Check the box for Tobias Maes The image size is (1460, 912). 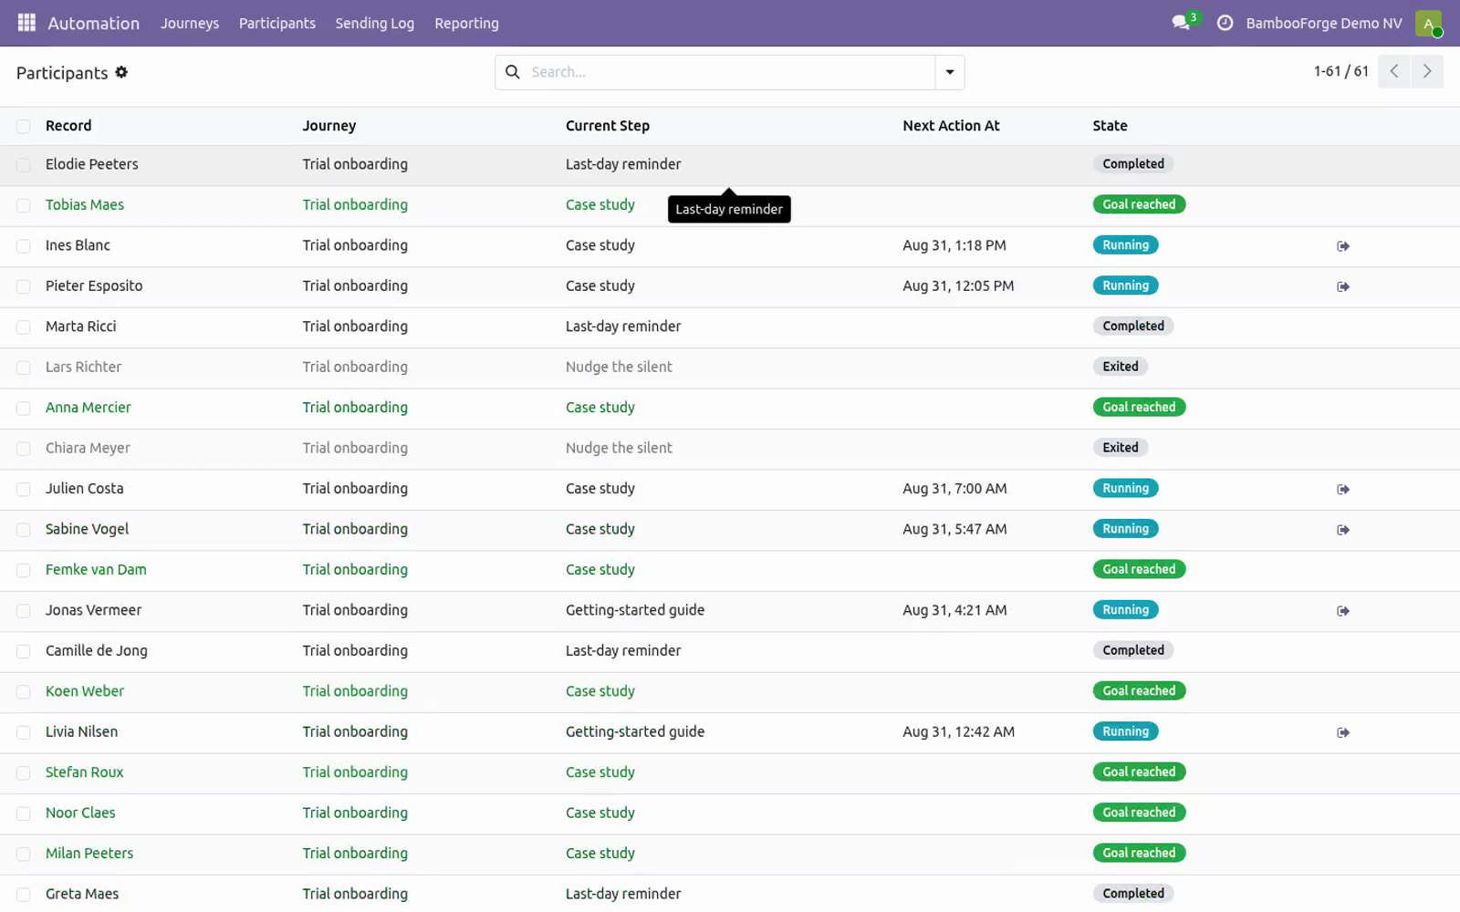[x=24, y=206]
